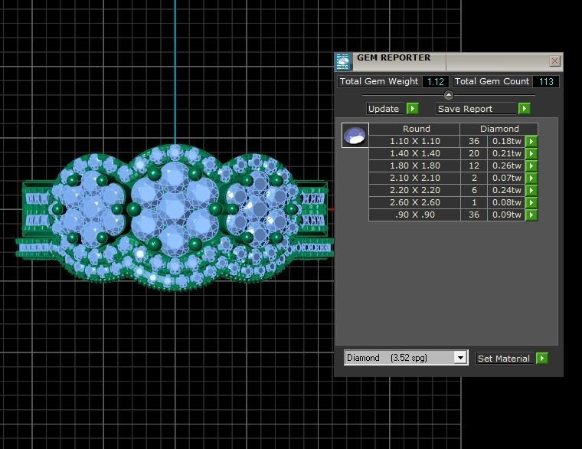
Task: Click the 0.18tw weight cell
Action: 506,141
